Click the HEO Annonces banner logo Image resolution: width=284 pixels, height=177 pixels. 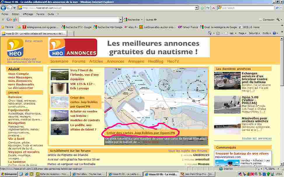73,47
